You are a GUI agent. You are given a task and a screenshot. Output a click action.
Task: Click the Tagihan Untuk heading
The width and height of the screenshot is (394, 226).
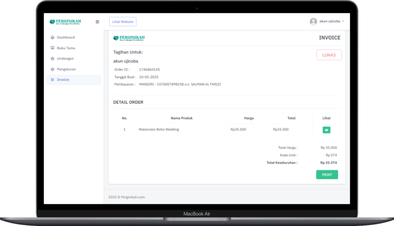click(x=128, y=52)
